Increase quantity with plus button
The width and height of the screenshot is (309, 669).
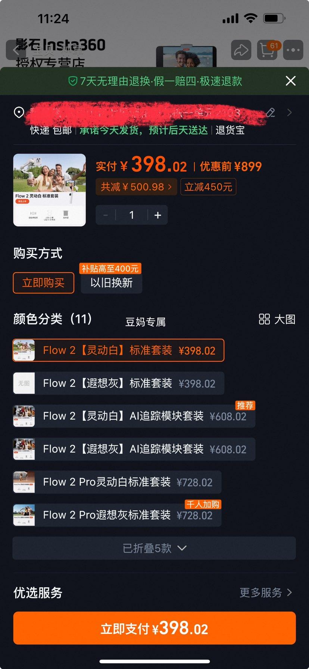(x=158, y=215)
